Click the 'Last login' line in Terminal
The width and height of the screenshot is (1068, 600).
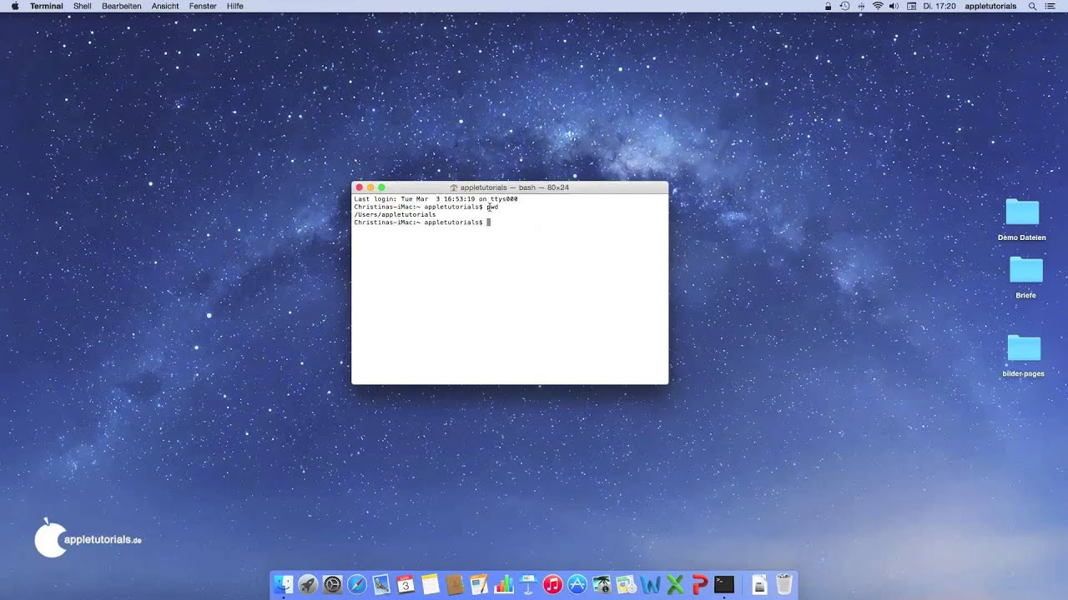436,199
